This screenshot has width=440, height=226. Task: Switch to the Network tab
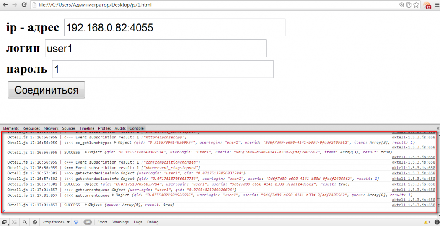51,128
